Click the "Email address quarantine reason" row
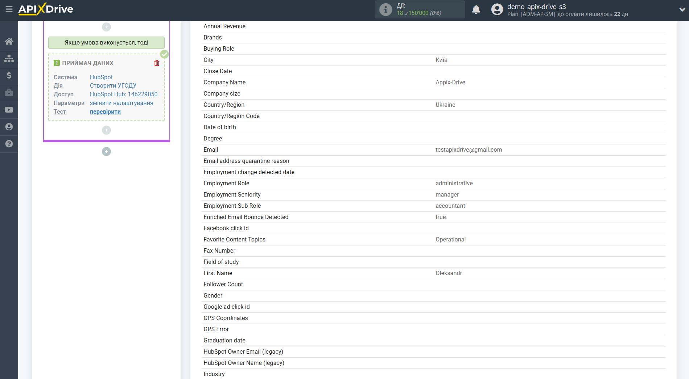This screenshot has width=689, height=379. pos(434,161)
